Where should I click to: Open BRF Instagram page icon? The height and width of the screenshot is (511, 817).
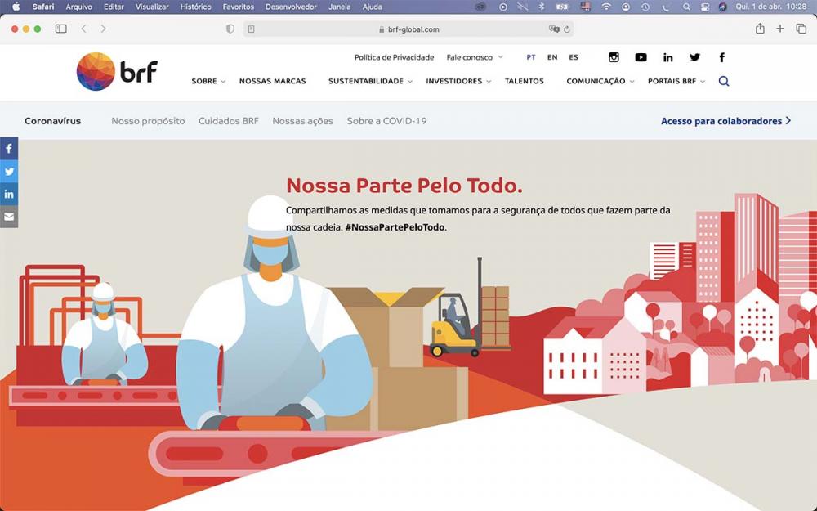tap(614, 57)
